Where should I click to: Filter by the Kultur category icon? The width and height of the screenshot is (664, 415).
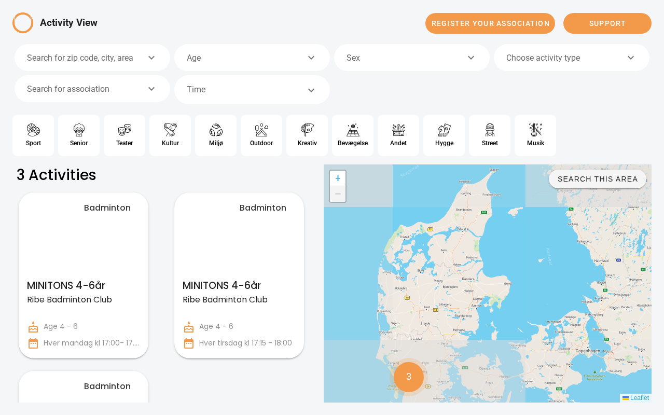coord(170,130)
